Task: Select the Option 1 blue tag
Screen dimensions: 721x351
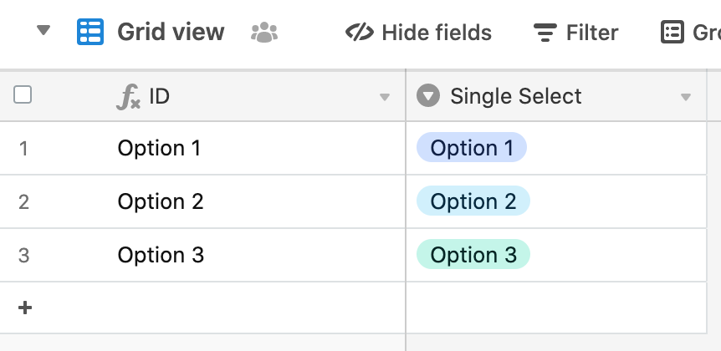Action: (471, 147)
